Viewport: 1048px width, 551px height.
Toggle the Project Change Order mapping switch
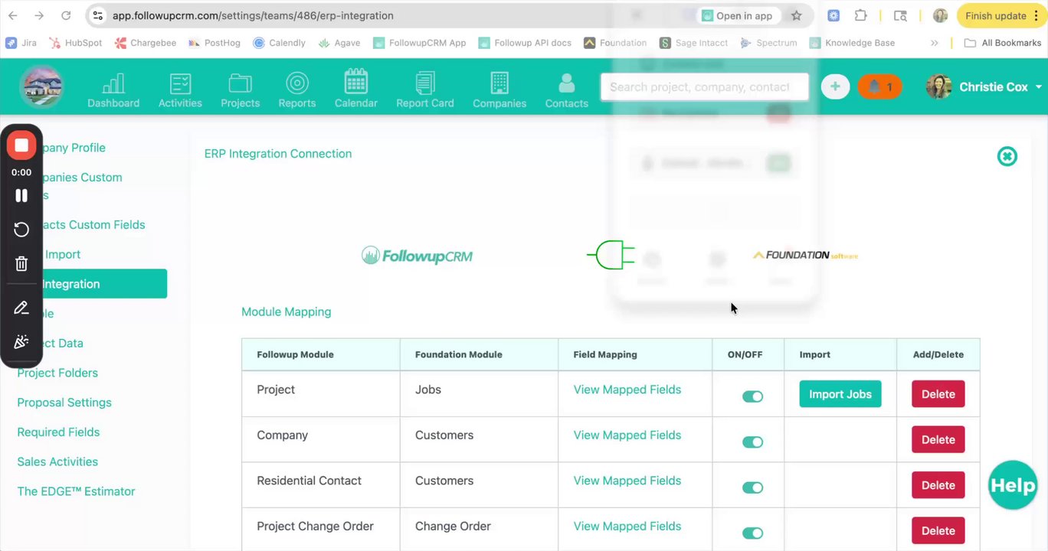click(752, 533)
